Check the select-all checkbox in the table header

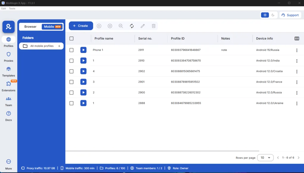point(71,39)
